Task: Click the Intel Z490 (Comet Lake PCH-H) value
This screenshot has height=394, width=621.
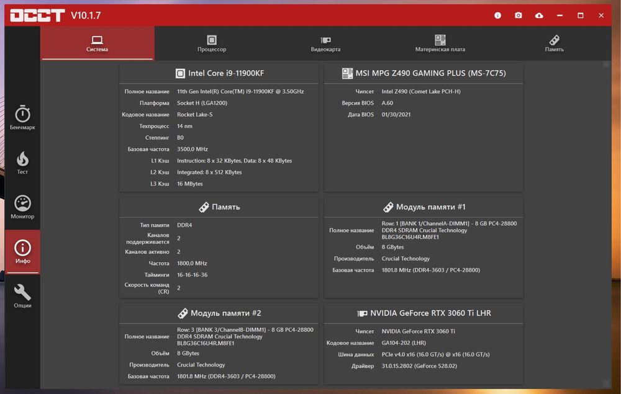Action: pos(421,91)
